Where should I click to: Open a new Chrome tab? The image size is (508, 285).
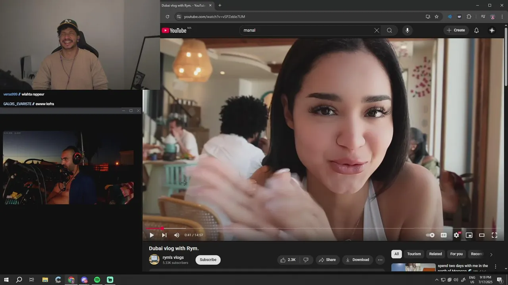point(220,6)
